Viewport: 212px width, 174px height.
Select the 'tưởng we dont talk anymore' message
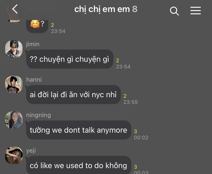79,130
